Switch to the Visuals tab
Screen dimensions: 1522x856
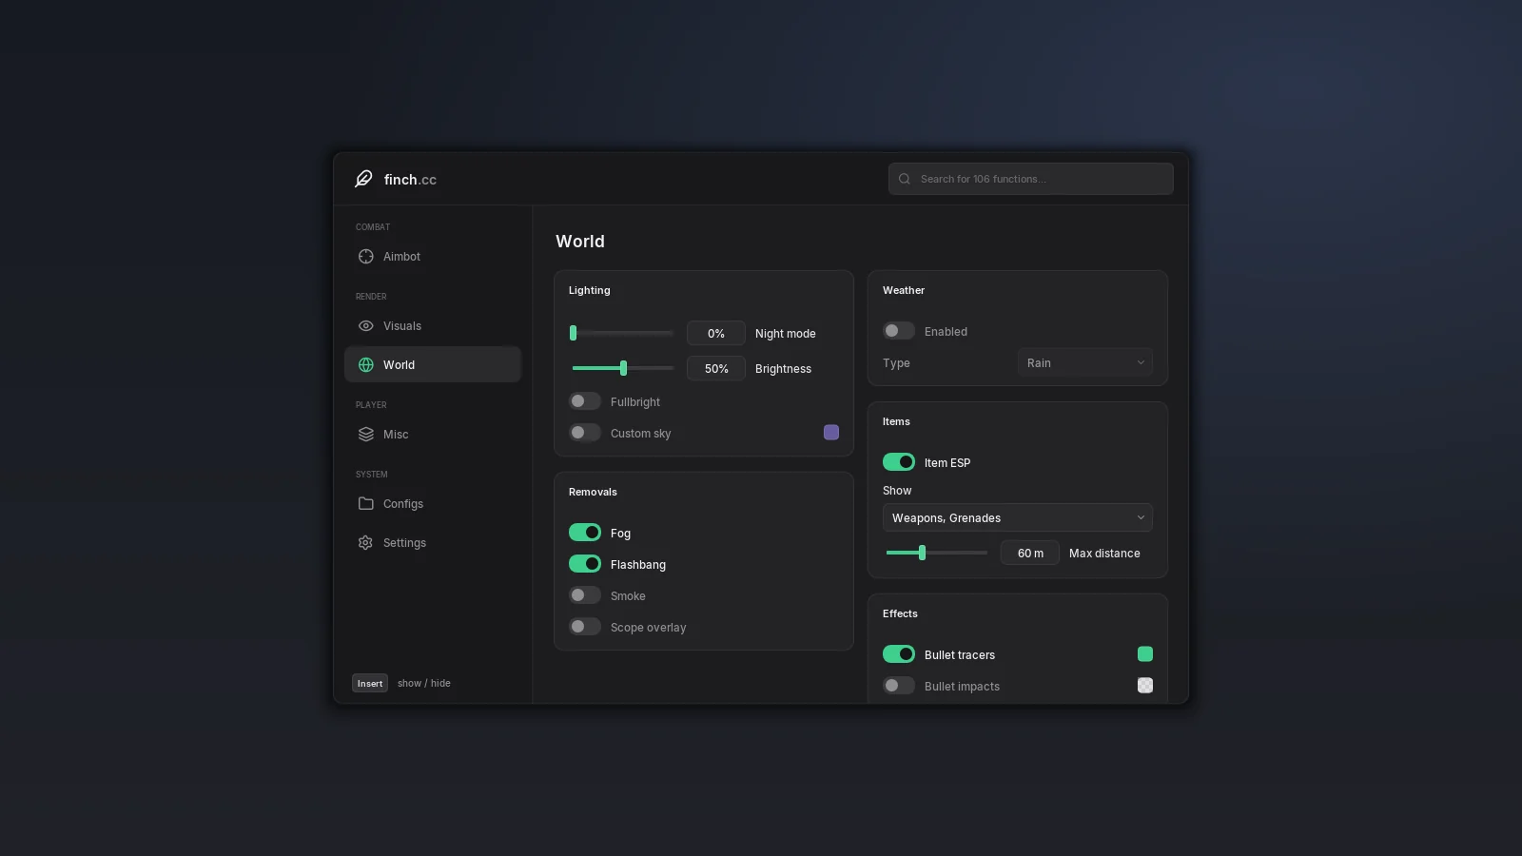(433, 326)
